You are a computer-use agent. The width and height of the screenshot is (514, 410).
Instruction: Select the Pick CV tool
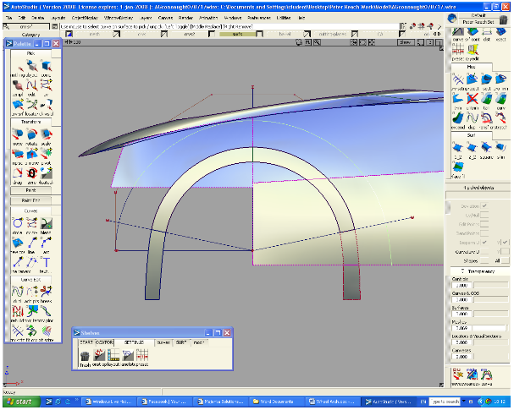click(x=47, y=86)
